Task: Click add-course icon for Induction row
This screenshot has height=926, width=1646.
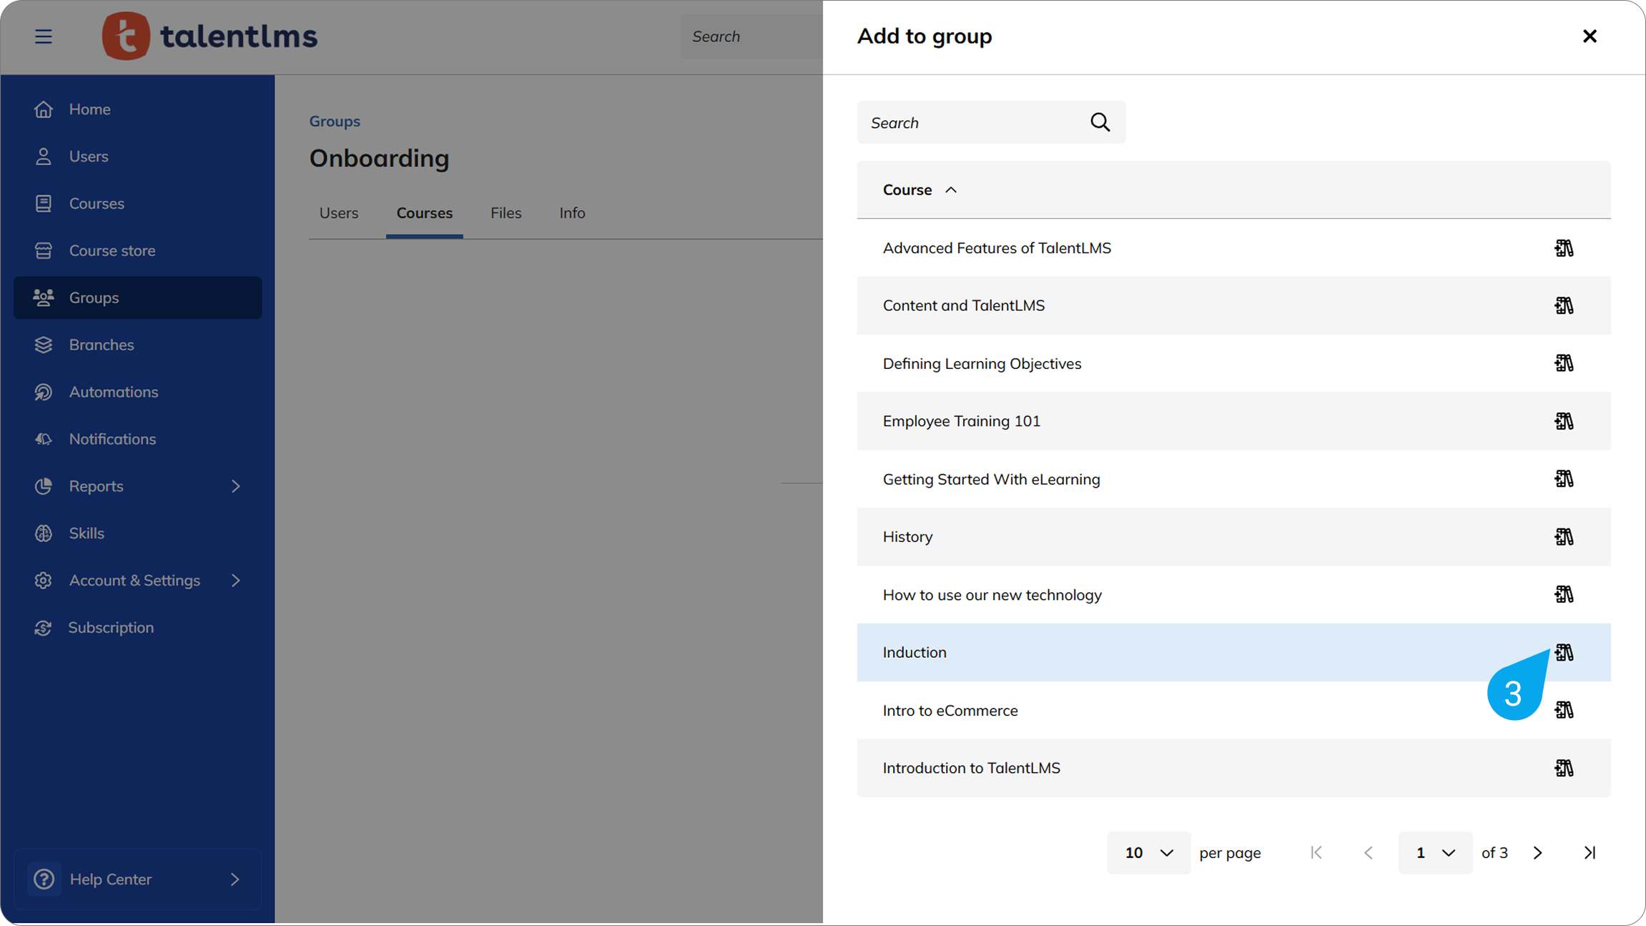Action: (x=1563, y=652)
